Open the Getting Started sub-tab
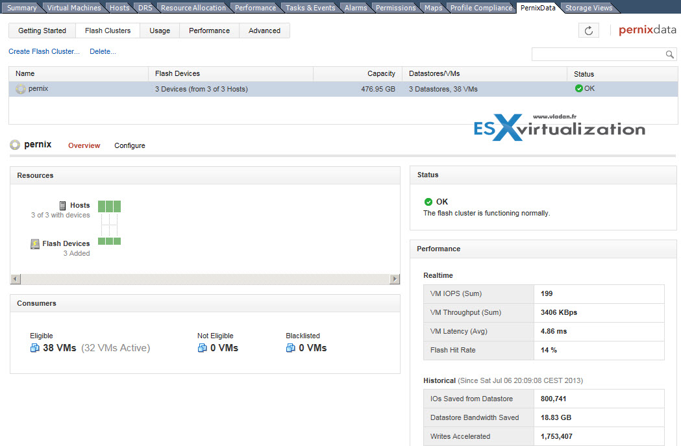The height and width of the screenshot is (446, 681). coord(42,31)
